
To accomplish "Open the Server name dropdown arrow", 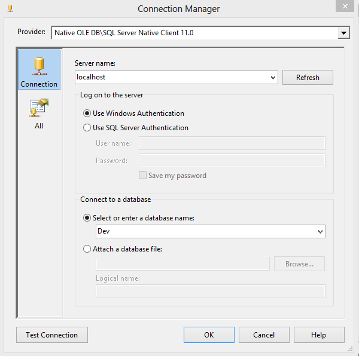I will click(x=273, y=78).
